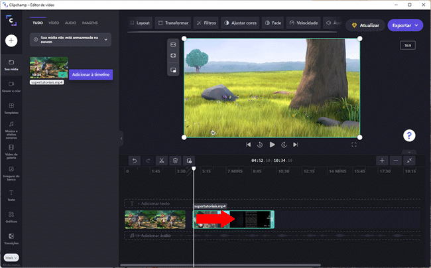
Task: Play the video preview
Action: (x=272, y=144)
